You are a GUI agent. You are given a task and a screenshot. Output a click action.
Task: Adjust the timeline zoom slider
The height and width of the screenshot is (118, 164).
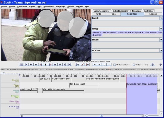click(x=147, y=116)
